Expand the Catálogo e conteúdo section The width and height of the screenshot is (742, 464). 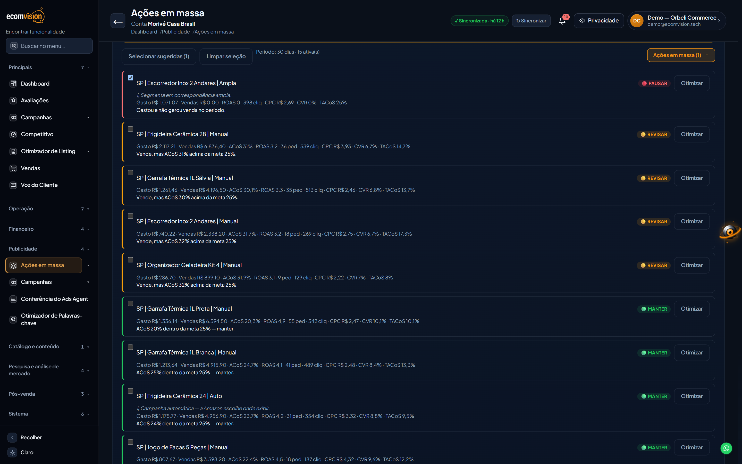coord(49,346)
